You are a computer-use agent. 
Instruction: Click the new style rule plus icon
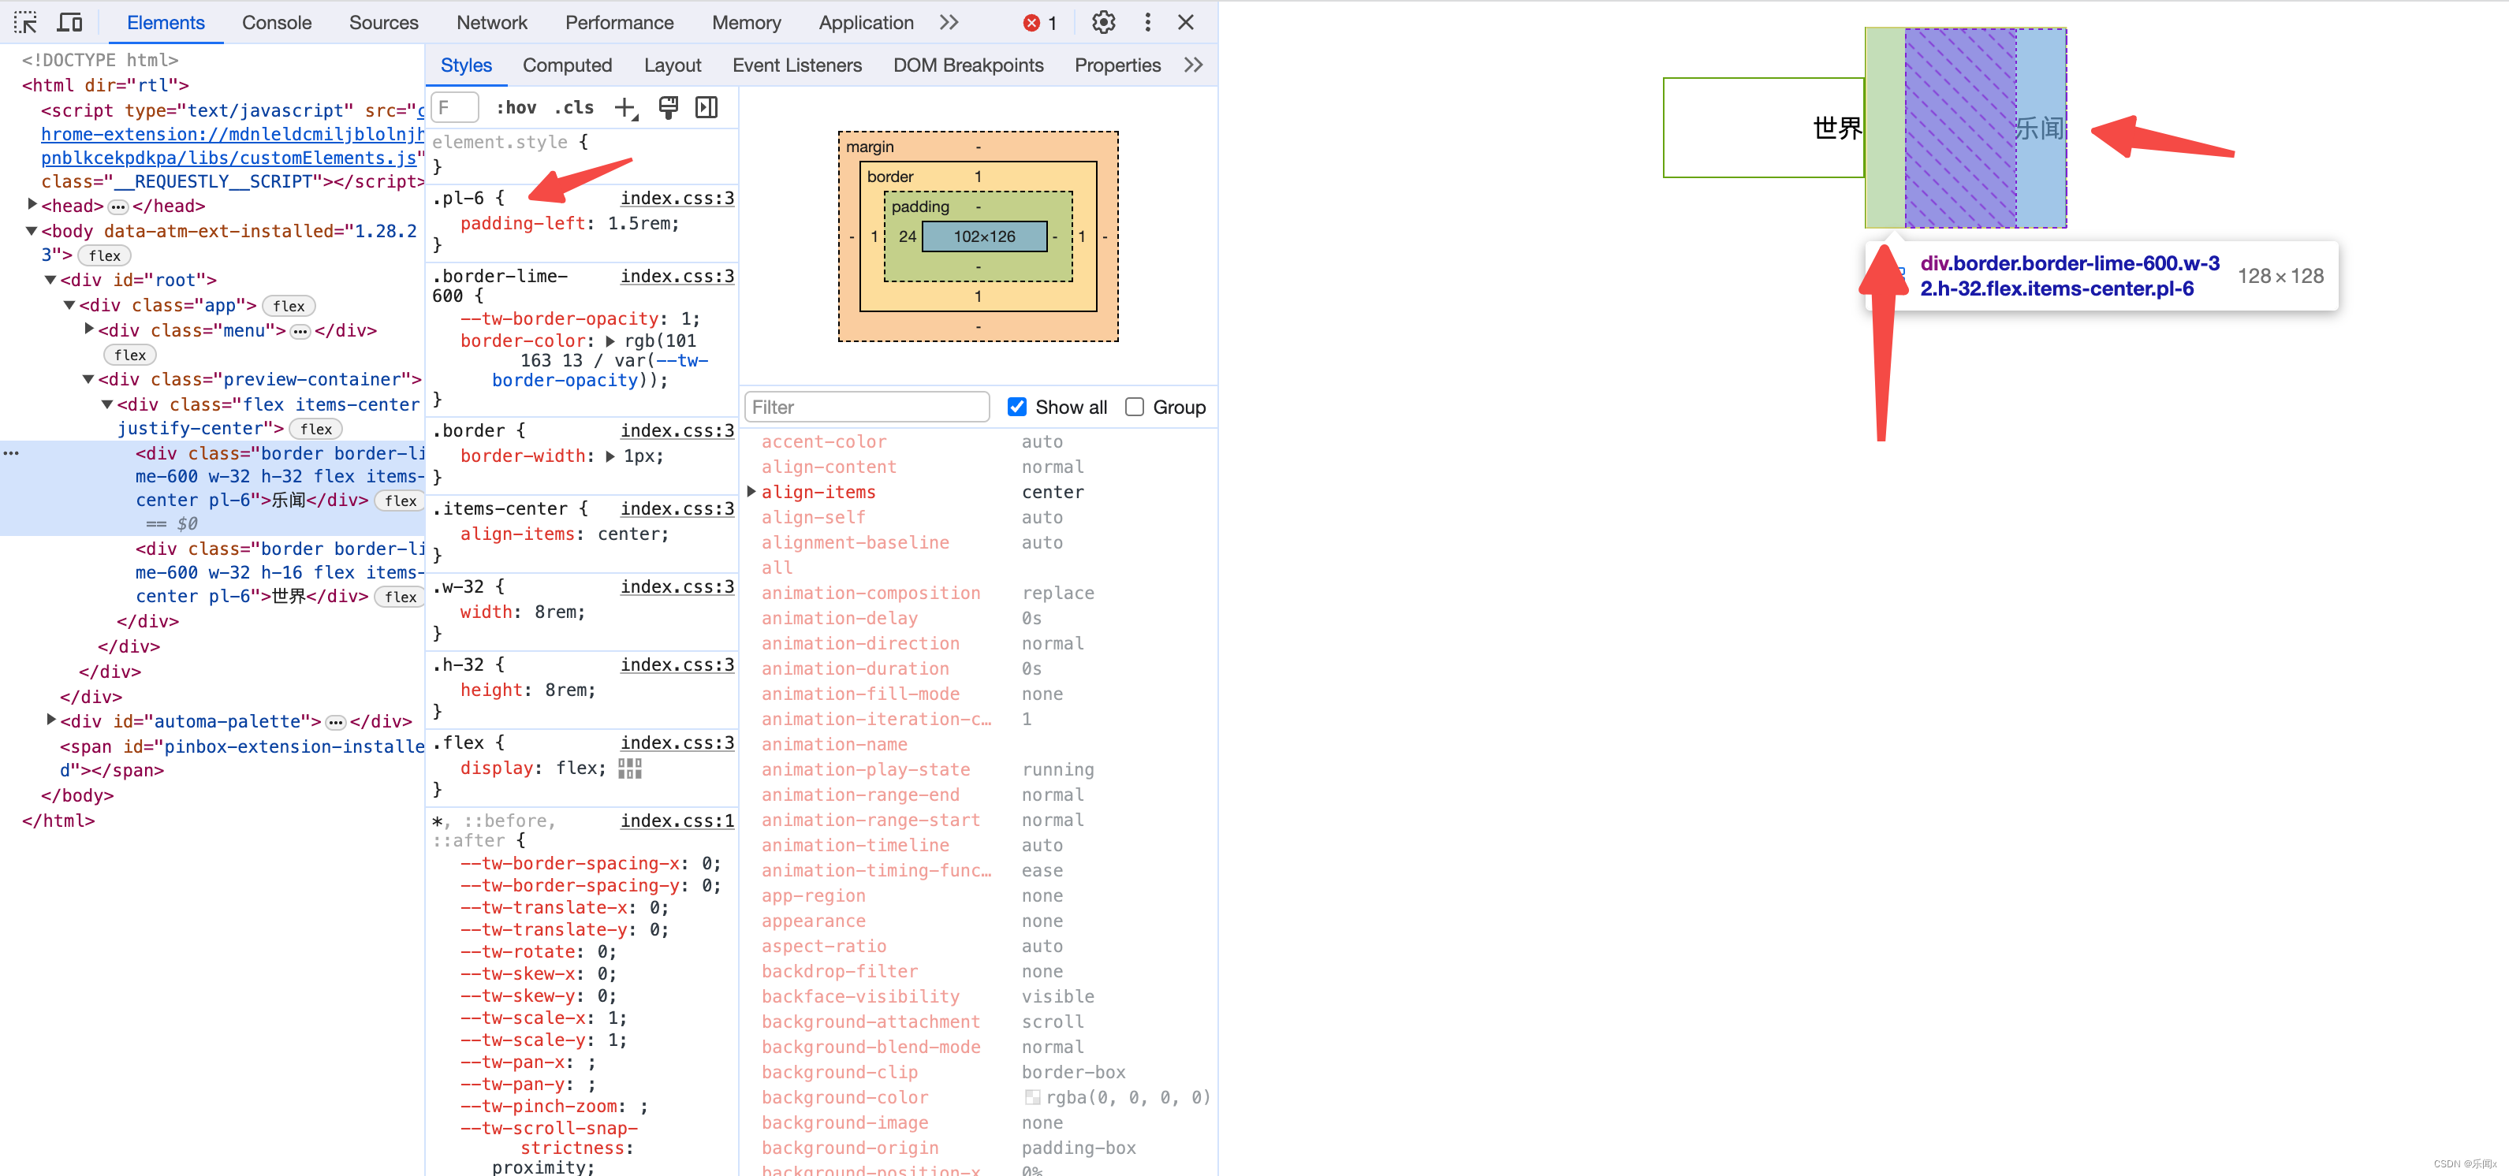625,108
